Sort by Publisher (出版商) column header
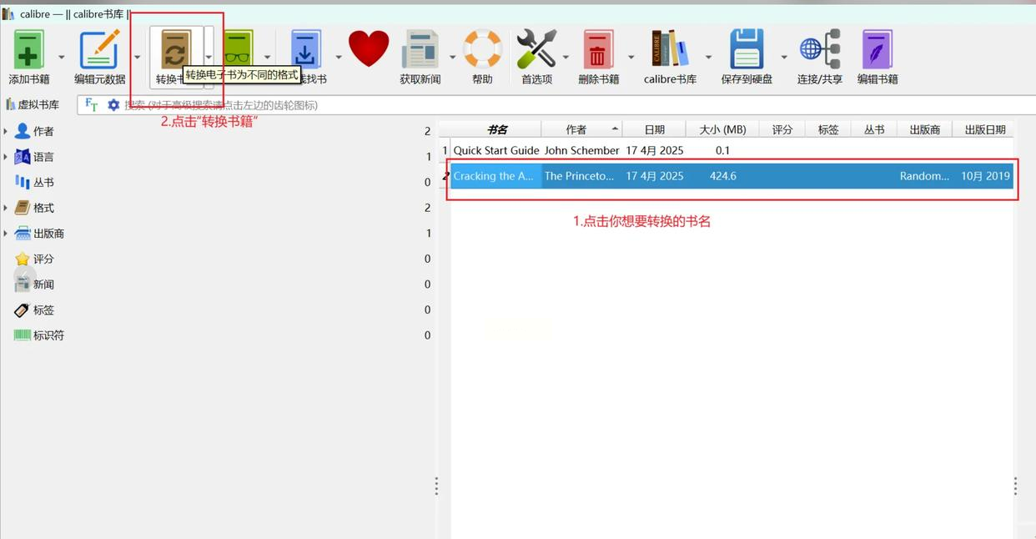 tap(924, 129)
